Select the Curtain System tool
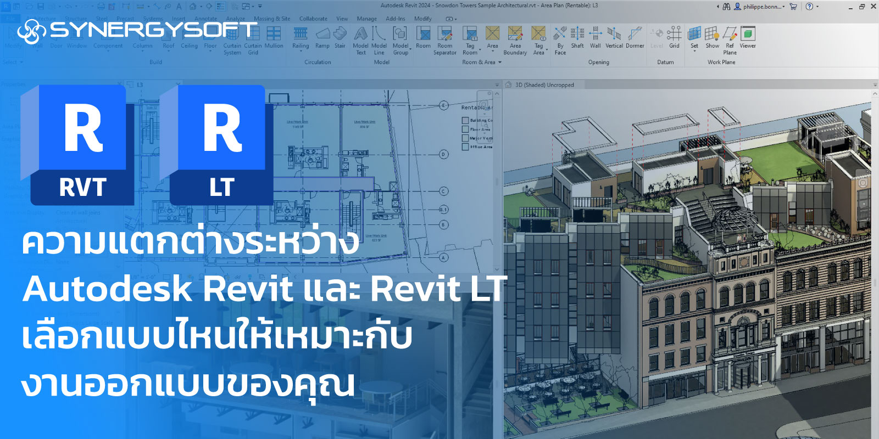This screenshot has height=439, width=879. (232, 41)
